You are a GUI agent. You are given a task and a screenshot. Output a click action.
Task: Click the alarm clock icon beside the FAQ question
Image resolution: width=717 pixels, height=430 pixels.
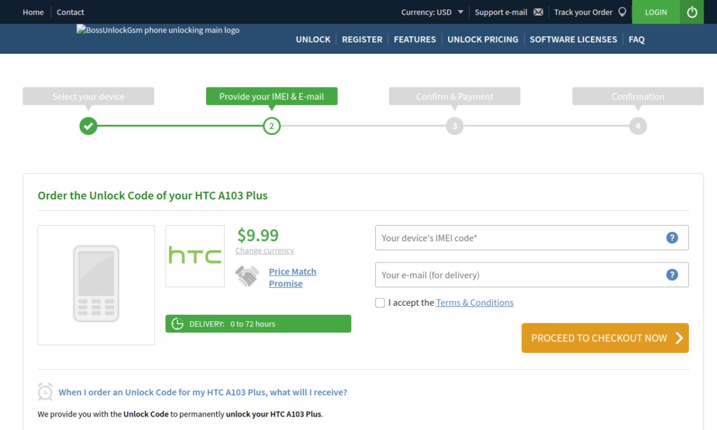[x=45, y=391]
